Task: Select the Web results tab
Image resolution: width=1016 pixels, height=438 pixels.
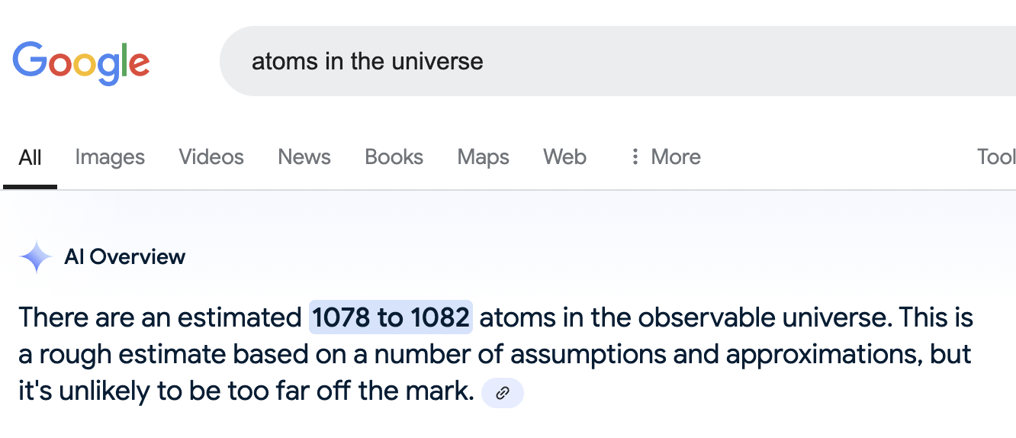Action: 564,157
